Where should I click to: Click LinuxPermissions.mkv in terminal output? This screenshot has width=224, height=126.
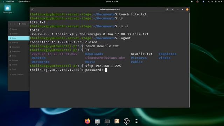[105, 58]
